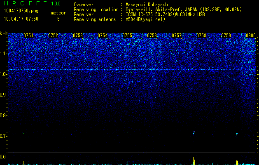Click the A504HB(yagi 4el) antenna text
259x165 pixels.
click(145, 19)
